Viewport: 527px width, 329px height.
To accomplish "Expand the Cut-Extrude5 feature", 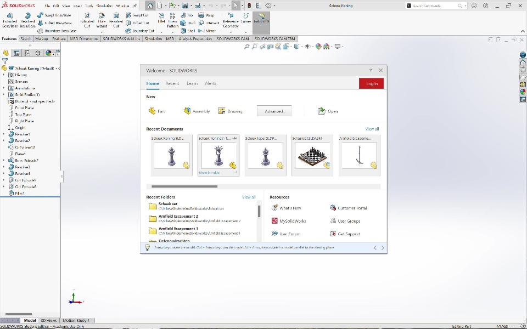I will click(x=4, y=180).
